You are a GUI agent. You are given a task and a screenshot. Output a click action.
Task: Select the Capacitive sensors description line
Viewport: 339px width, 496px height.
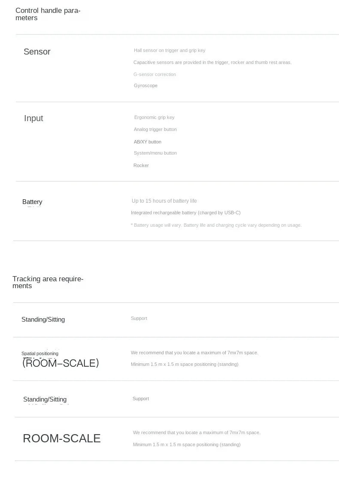pos(212,62)
